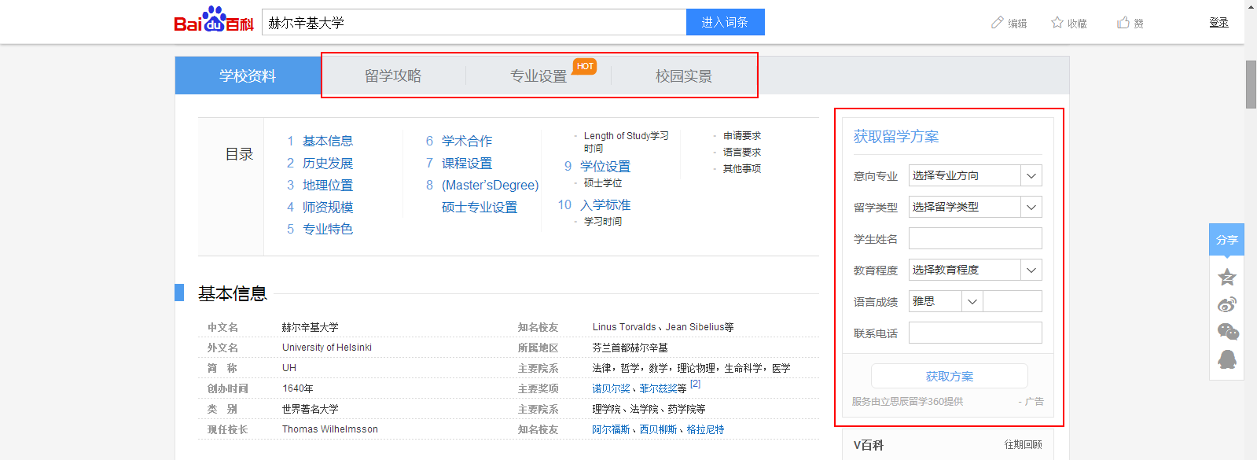
Task: Focus the 联系电话 input field
Action: (x=976, y=333)
